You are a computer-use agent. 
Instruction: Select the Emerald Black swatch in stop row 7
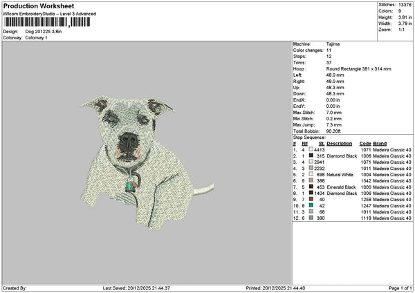311,187
